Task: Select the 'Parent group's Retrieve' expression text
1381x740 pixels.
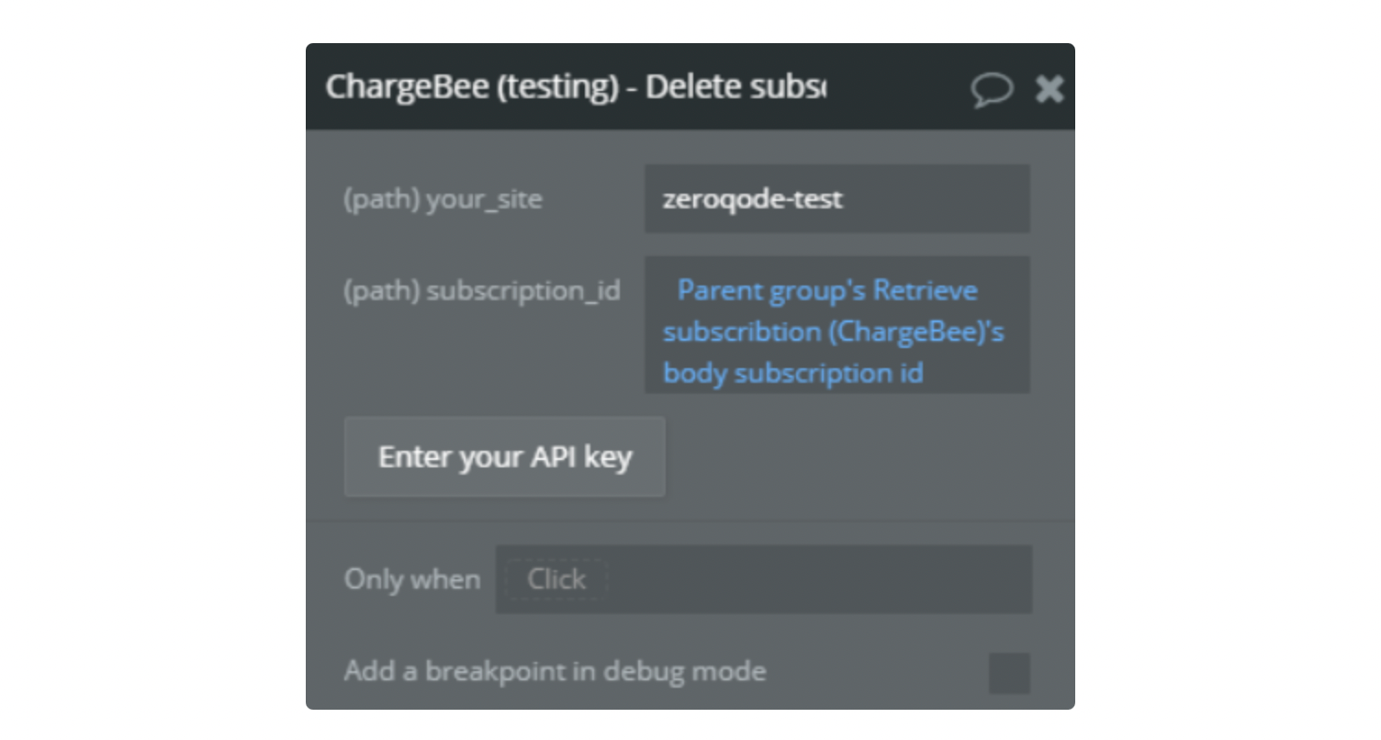Action: [827, 290]
